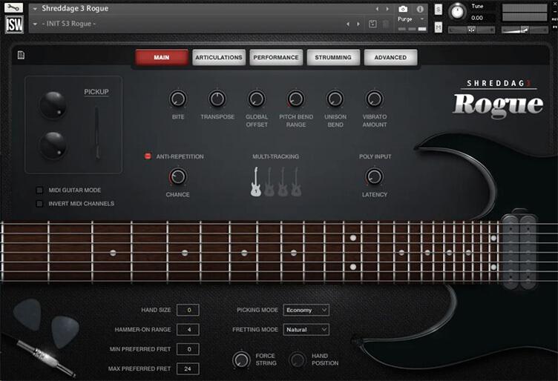The image size is (558, 381).
Task: Save the current snapshot icon
Action: pyautogui.click(x=372, y=24)
